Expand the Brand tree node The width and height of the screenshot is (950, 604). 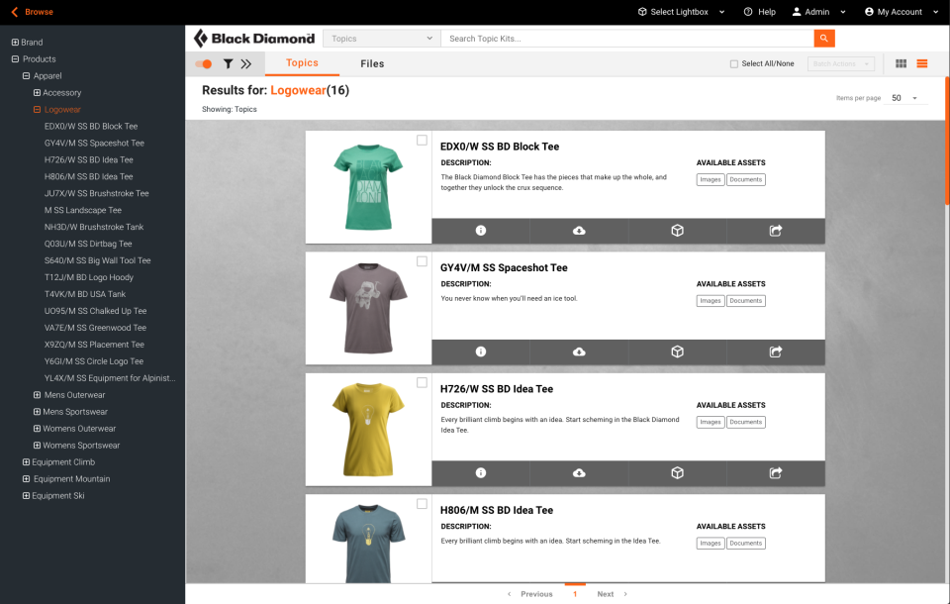15,43
